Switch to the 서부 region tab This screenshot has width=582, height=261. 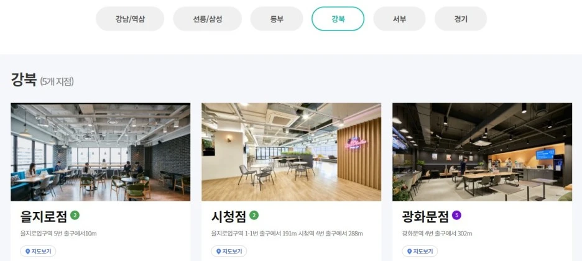click(x=399, y=19)
